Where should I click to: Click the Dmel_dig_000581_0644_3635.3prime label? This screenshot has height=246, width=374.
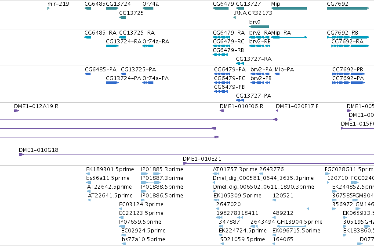[263, 178]
